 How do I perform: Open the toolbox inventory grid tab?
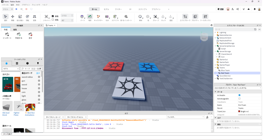coord(17,63)
